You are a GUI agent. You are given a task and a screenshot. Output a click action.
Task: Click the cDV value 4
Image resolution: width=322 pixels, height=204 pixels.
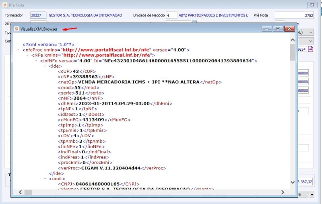75,136
